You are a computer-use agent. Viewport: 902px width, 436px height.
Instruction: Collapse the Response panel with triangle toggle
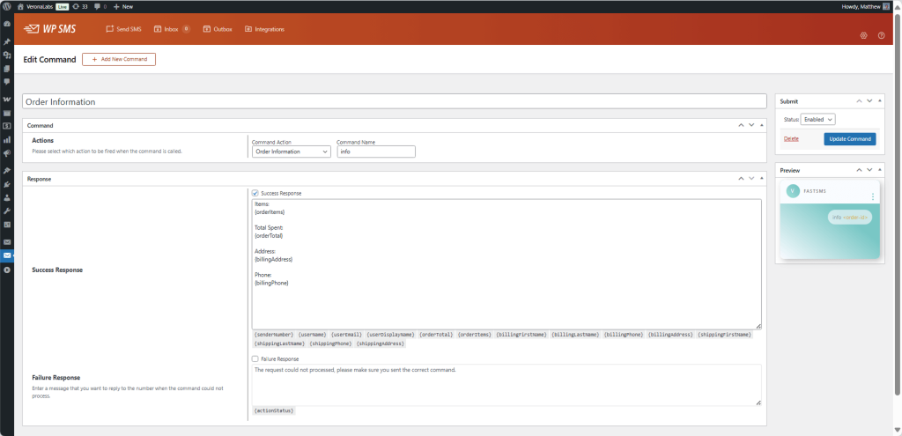(x=763, y=178)
